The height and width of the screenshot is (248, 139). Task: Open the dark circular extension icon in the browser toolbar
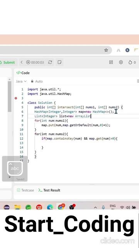coord(127,50)
